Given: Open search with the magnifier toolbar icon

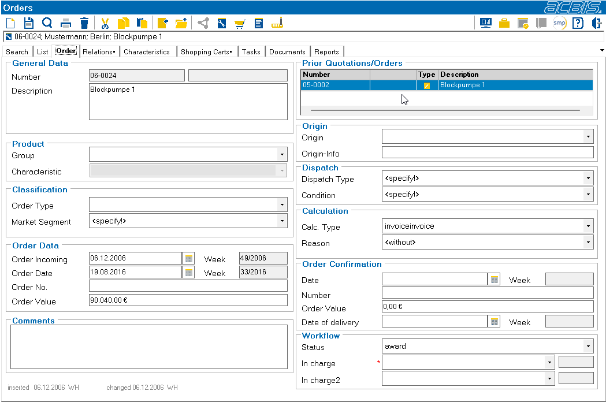Looking at the screenshot, I should coord(47,23).
